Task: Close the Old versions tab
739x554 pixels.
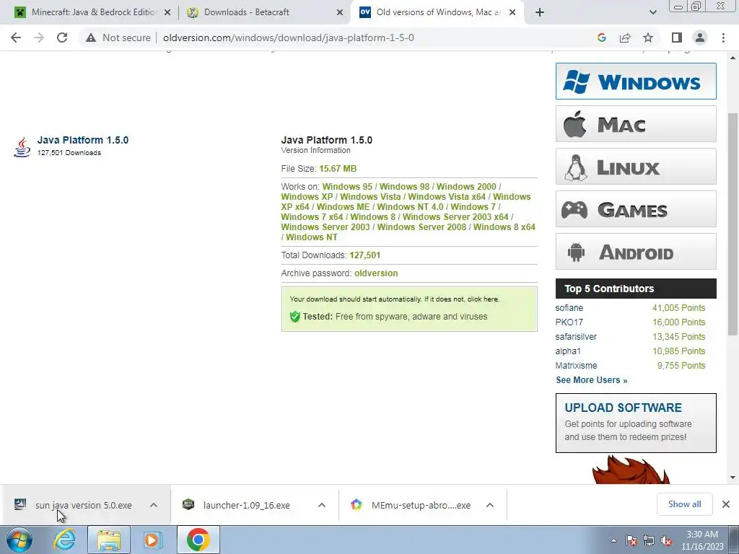Action: click(513, 12)
